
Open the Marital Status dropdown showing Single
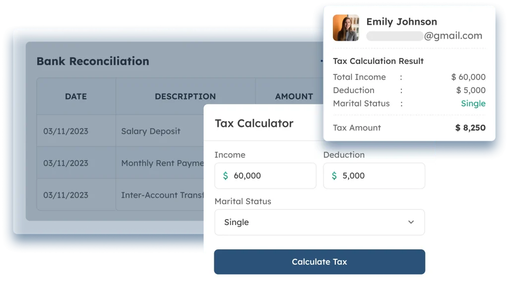click(x=319, y=222)
